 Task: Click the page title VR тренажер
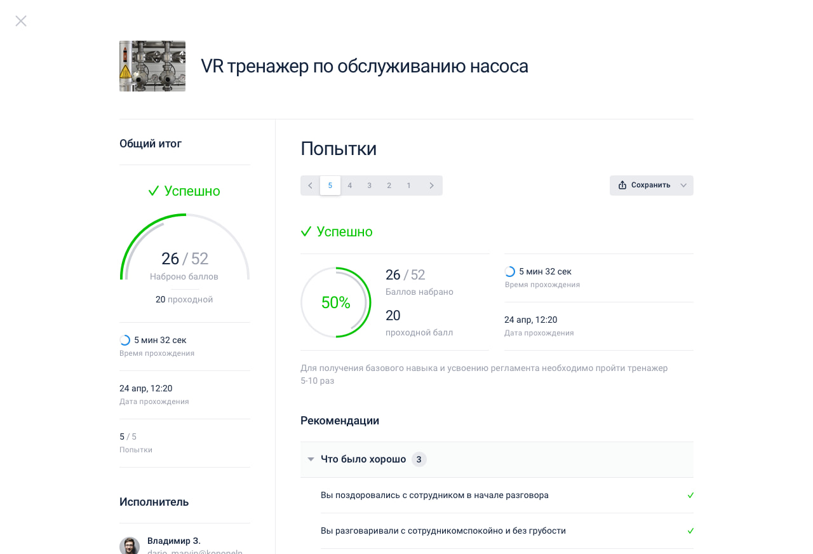pyautogui.click(x=365, y=66)
